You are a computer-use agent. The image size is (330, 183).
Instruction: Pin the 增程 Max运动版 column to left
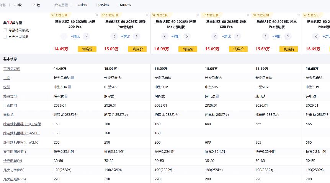pos(160,15)
